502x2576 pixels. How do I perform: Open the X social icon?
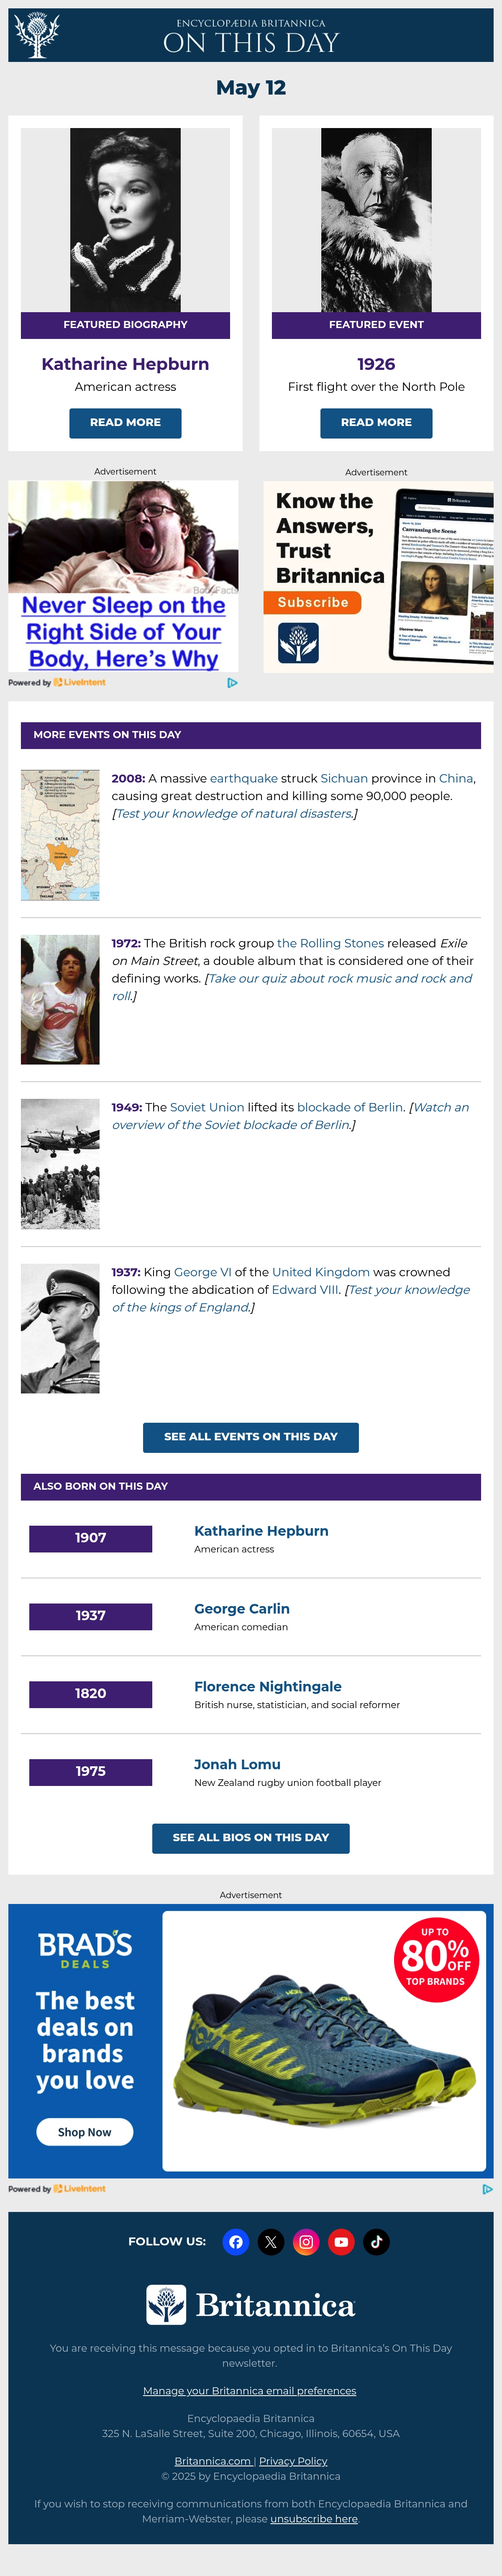pos(271,2242)
